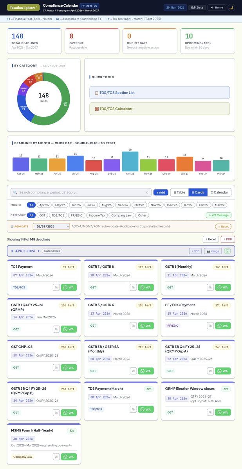The height and width of the screenshot is (469, 242).
Task: Open TDS/TCS Calculator tool
Action: [x=159, y=109]
